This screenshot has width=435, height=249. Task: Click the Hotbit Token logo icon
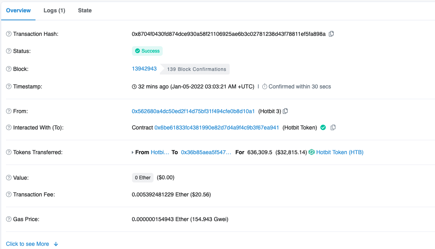tap(311, 152)
